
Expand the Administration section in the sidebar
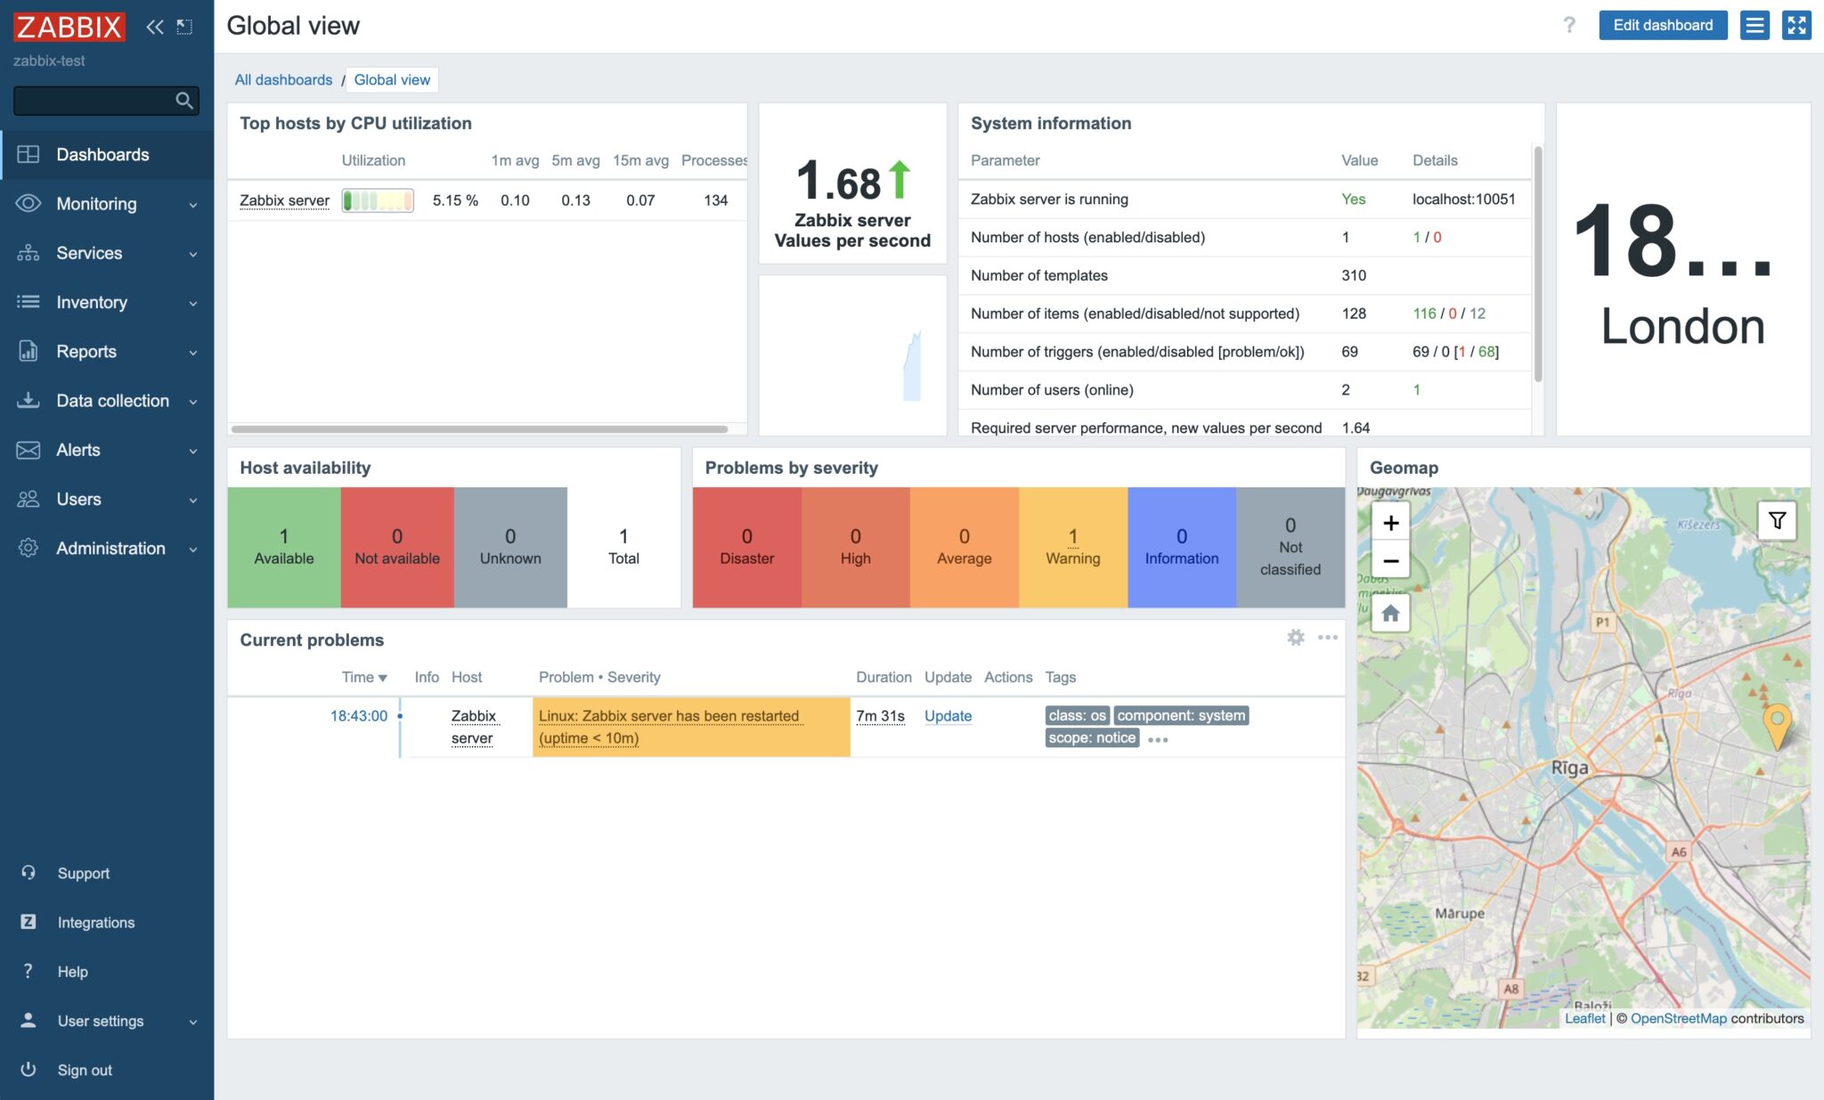tap(110, 548)
